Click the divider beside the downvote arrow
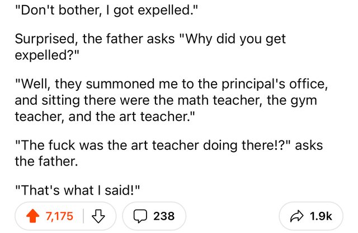The height and width of the screenshot is (233, 358). coord(84,216)
